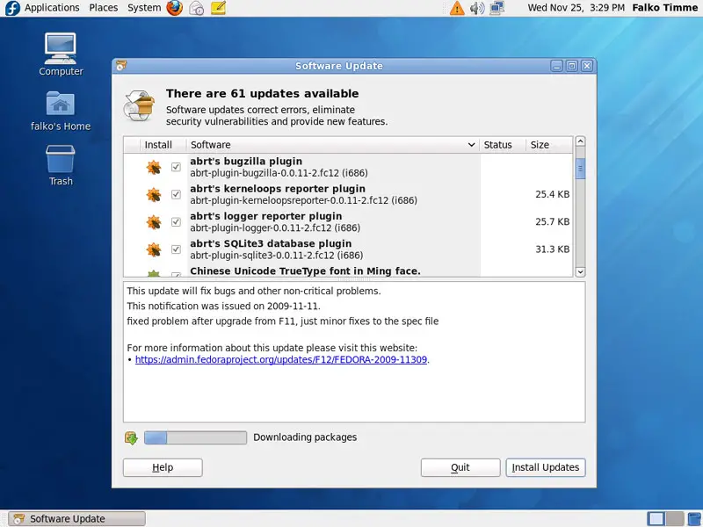This screenshot has height=527, width=703.
Task: Sort by the Software column header
Action: [333, 145]
